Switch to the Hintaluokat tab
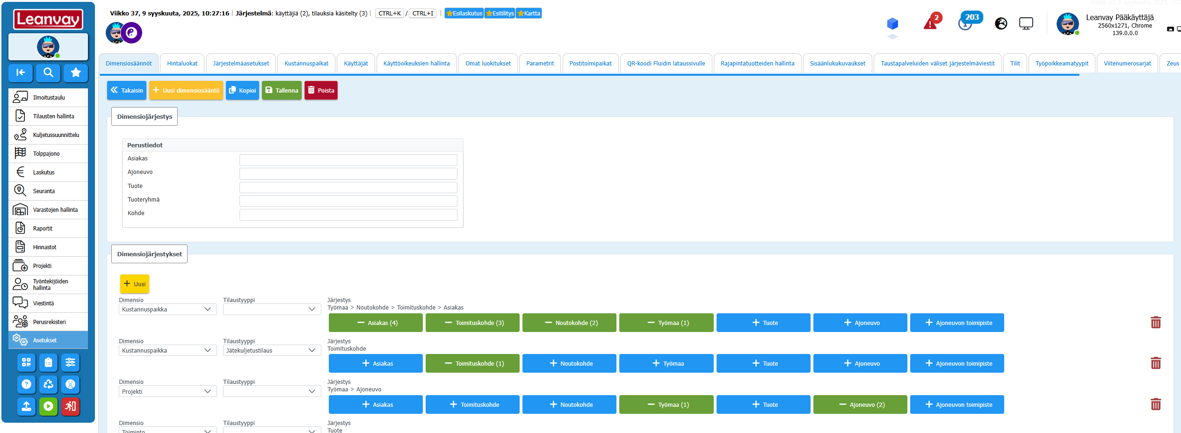1181x433 pixels. 182,64
